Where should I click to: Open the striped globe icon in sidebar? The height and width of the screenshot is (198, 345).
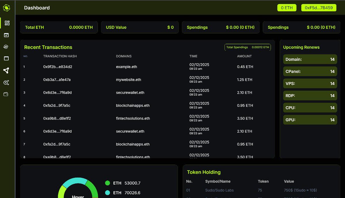[x=6, y=47]
